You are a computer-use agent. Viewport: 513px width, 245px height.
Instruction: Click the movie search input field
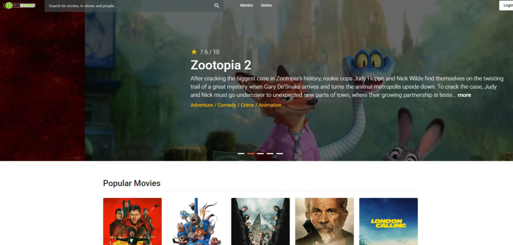tap(130, 6)
